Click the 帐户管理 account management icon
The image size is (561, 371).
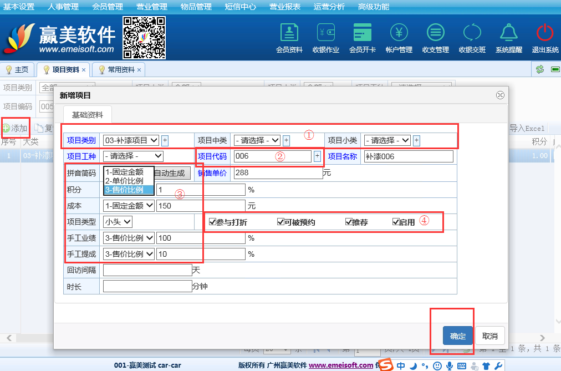tap(399, 33)
